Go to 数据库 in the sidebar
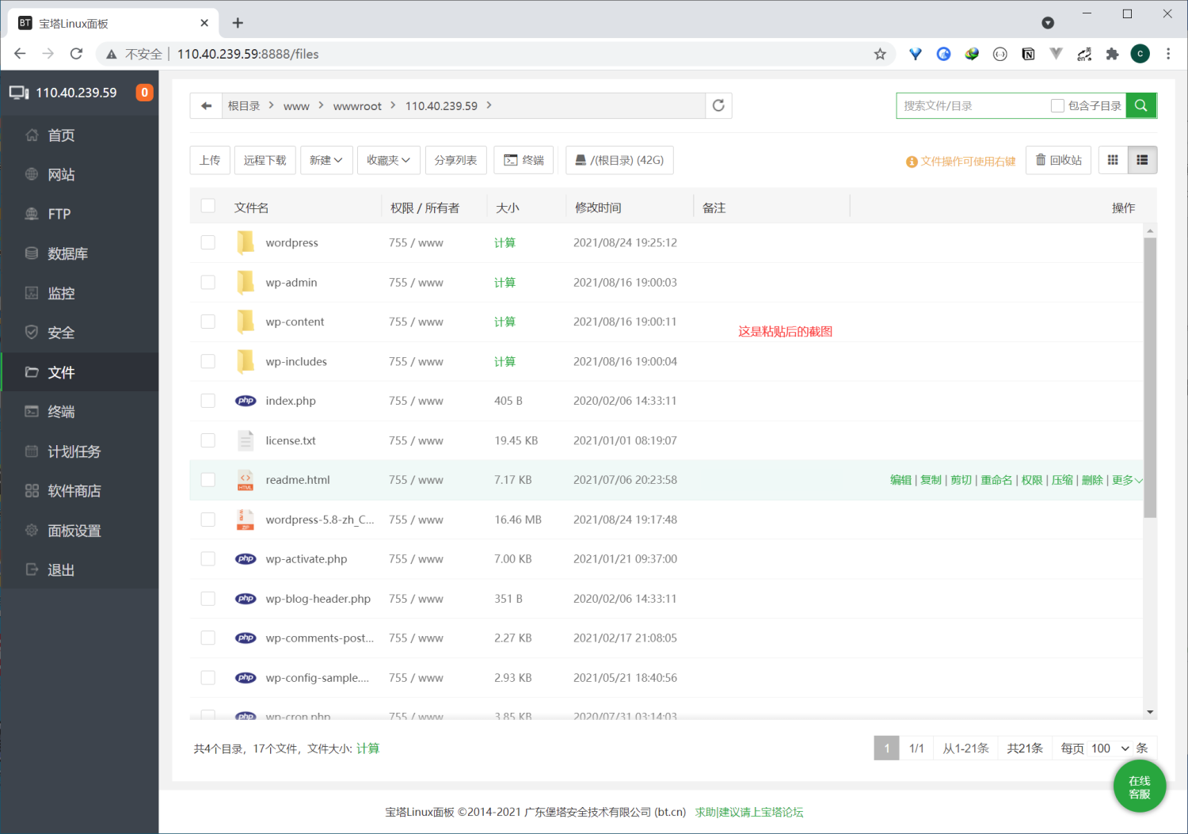Screen dimensions: 1188x834 point(79,253)
